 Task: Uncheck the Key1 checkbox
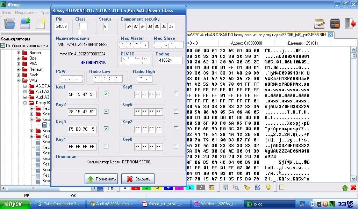pyautogui.click(x=106, y=94)
